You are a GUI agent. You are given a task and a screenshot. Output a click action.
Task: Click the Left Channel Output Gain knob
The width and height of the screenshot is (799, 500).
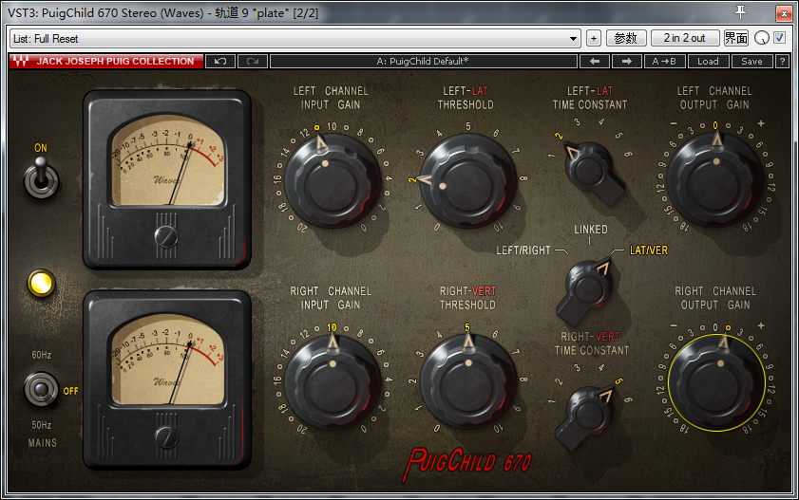click(x=714, y=180)
